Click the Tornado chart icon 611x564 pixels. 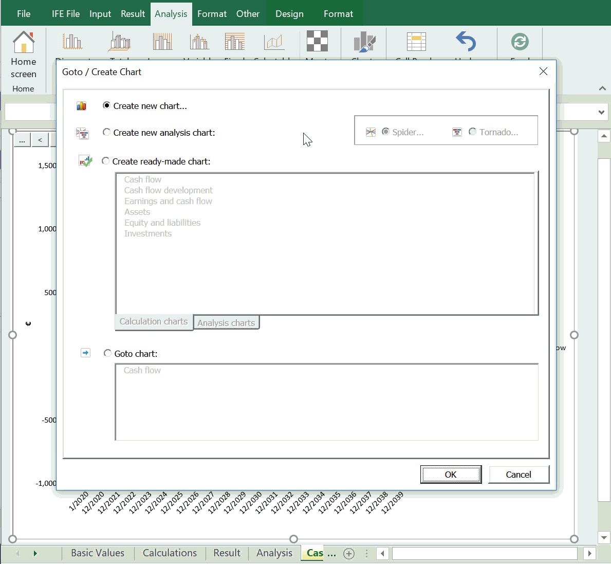457,132
